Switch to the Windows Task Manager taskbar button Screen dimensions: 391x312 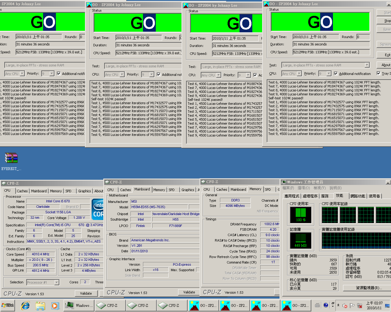(79, 305)
